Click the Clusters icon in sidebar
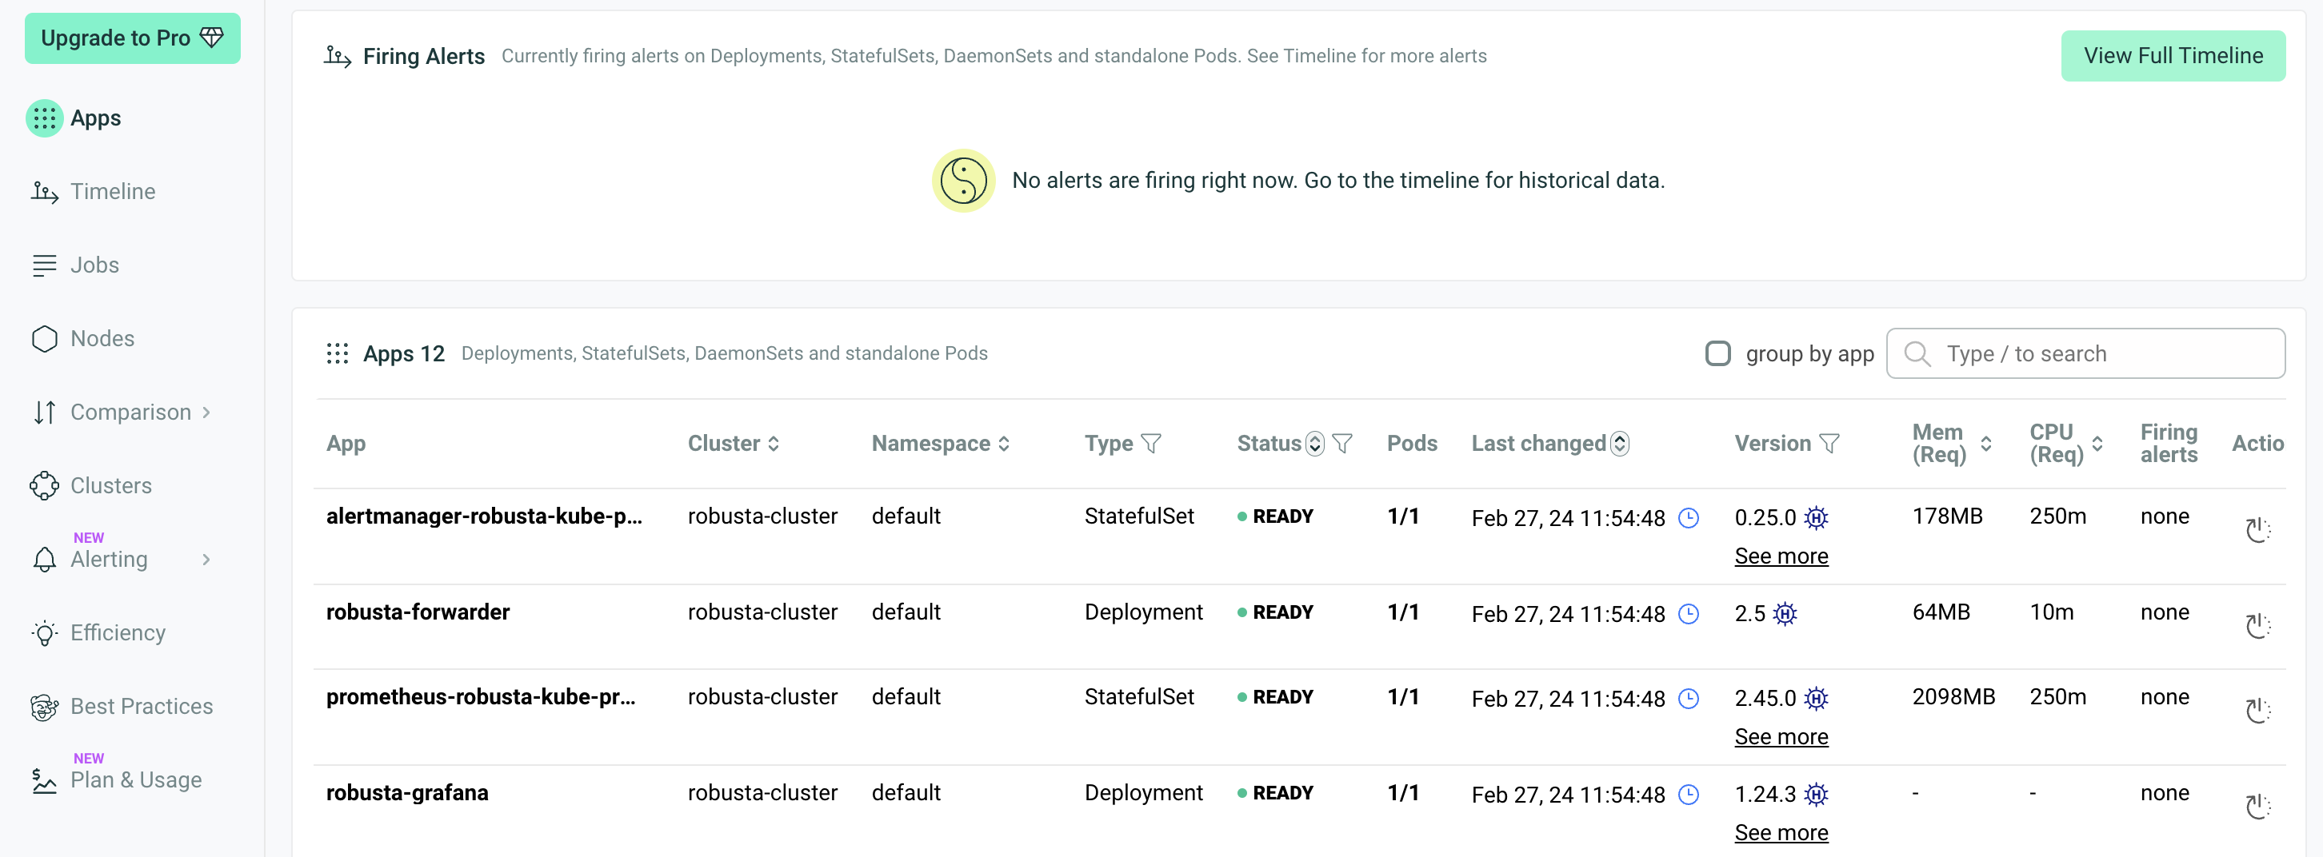This screenshot has height=857, width=2323. (x=44, y=486)
